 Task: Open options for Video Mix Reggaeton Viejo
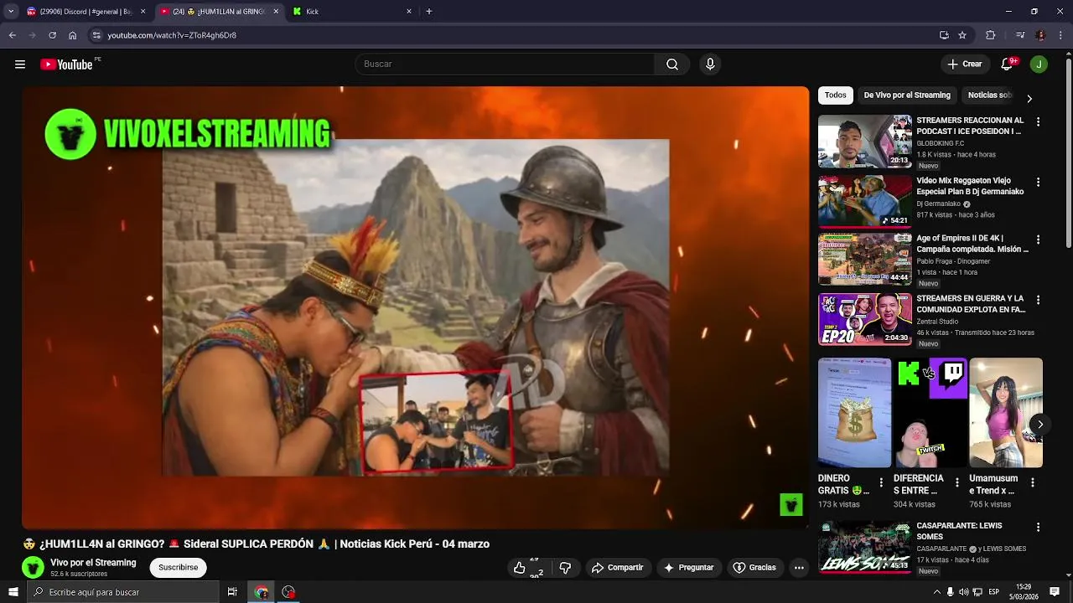coord(1038,183)
